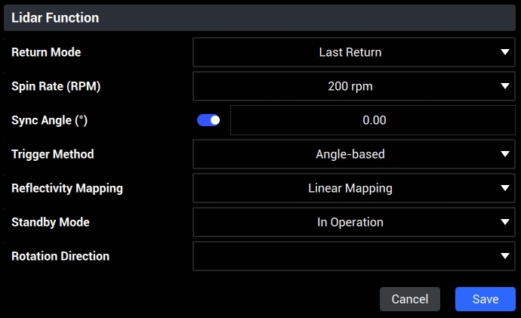Click the Standby Mode dropdown arrow
This screenshot has height=318, width=521.
pyautogui.click(x=505, y=222)
